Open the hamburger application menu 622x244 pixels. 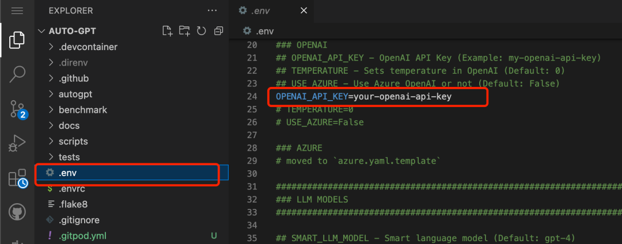[17, 11]
